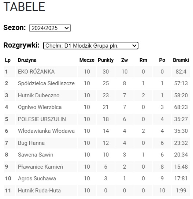
Task: Click the Drużyna column header
Action: click(x=27, y=60)
